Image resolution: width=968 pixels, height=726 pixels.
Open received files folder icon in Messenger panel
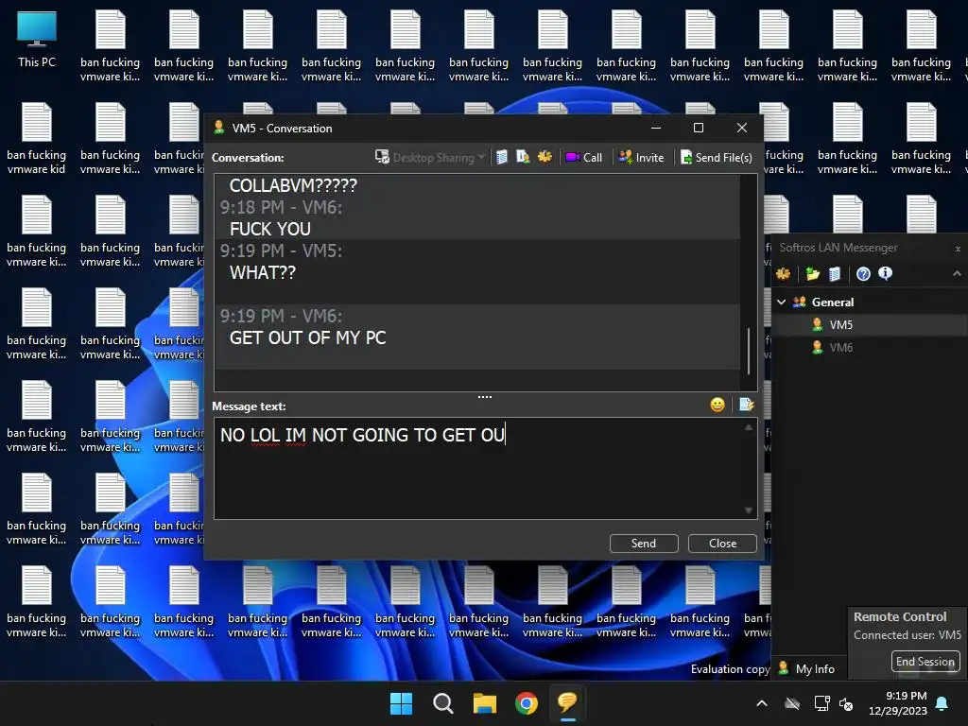[x=812, y=273]
